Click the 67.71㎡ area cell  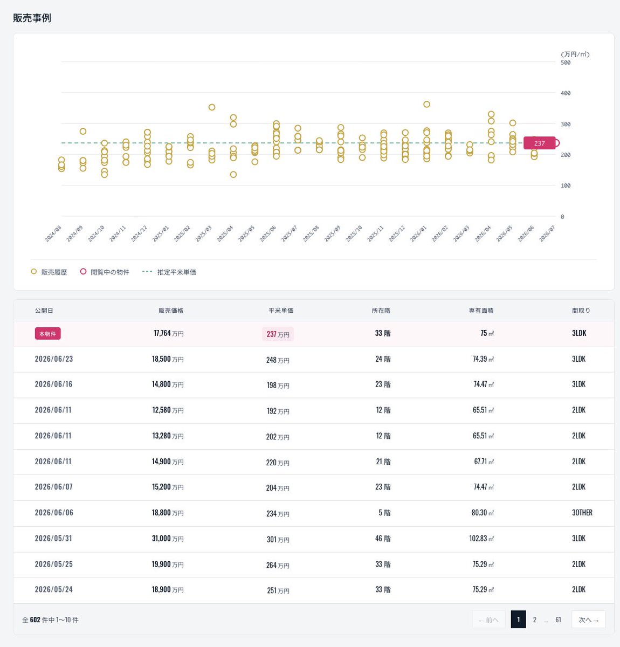click(x=484, y=462)
